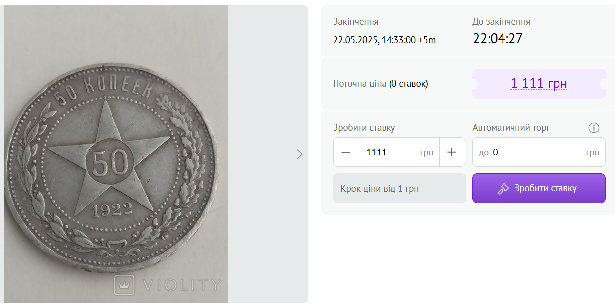Click the Автоматичний торг label
Screen dimensions: 615x308
pos(511,128)
